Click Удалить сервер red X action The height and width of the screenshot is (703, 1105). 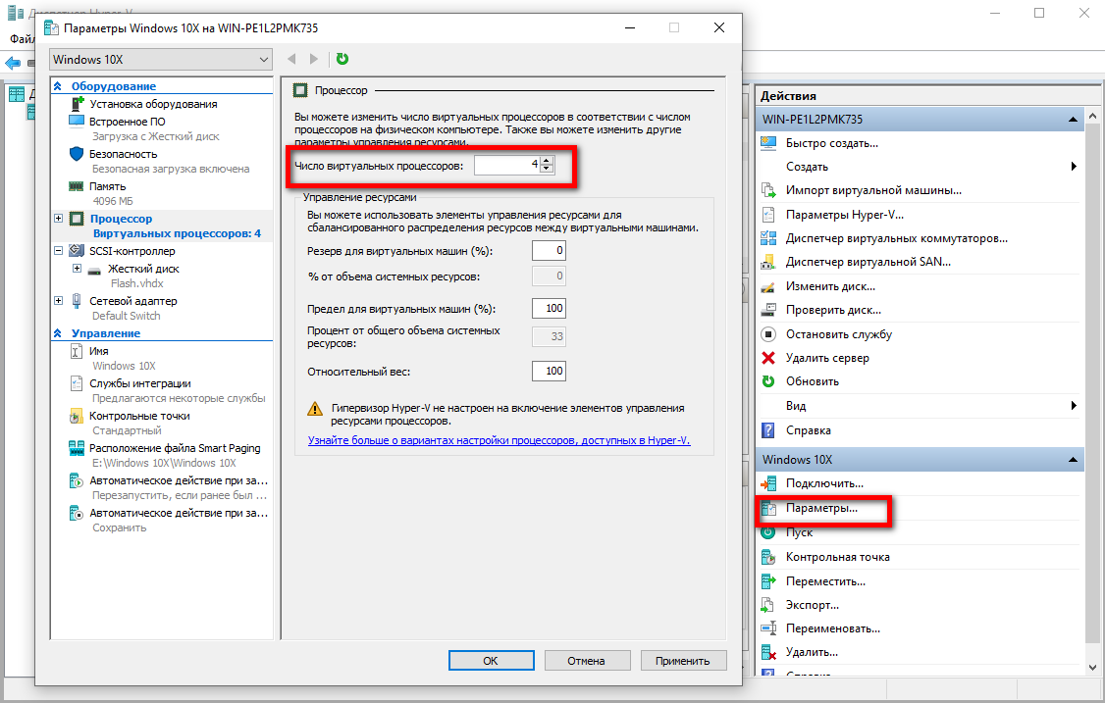pos(768,358)
